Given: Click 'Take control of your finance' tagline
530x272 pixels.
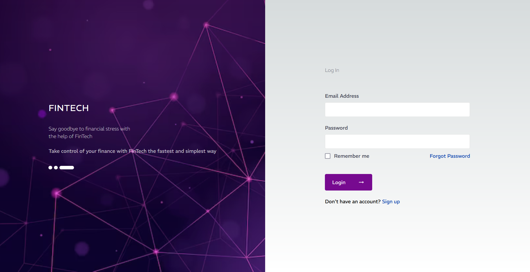Looking at the screenshot, I should [x=133, y=151].
